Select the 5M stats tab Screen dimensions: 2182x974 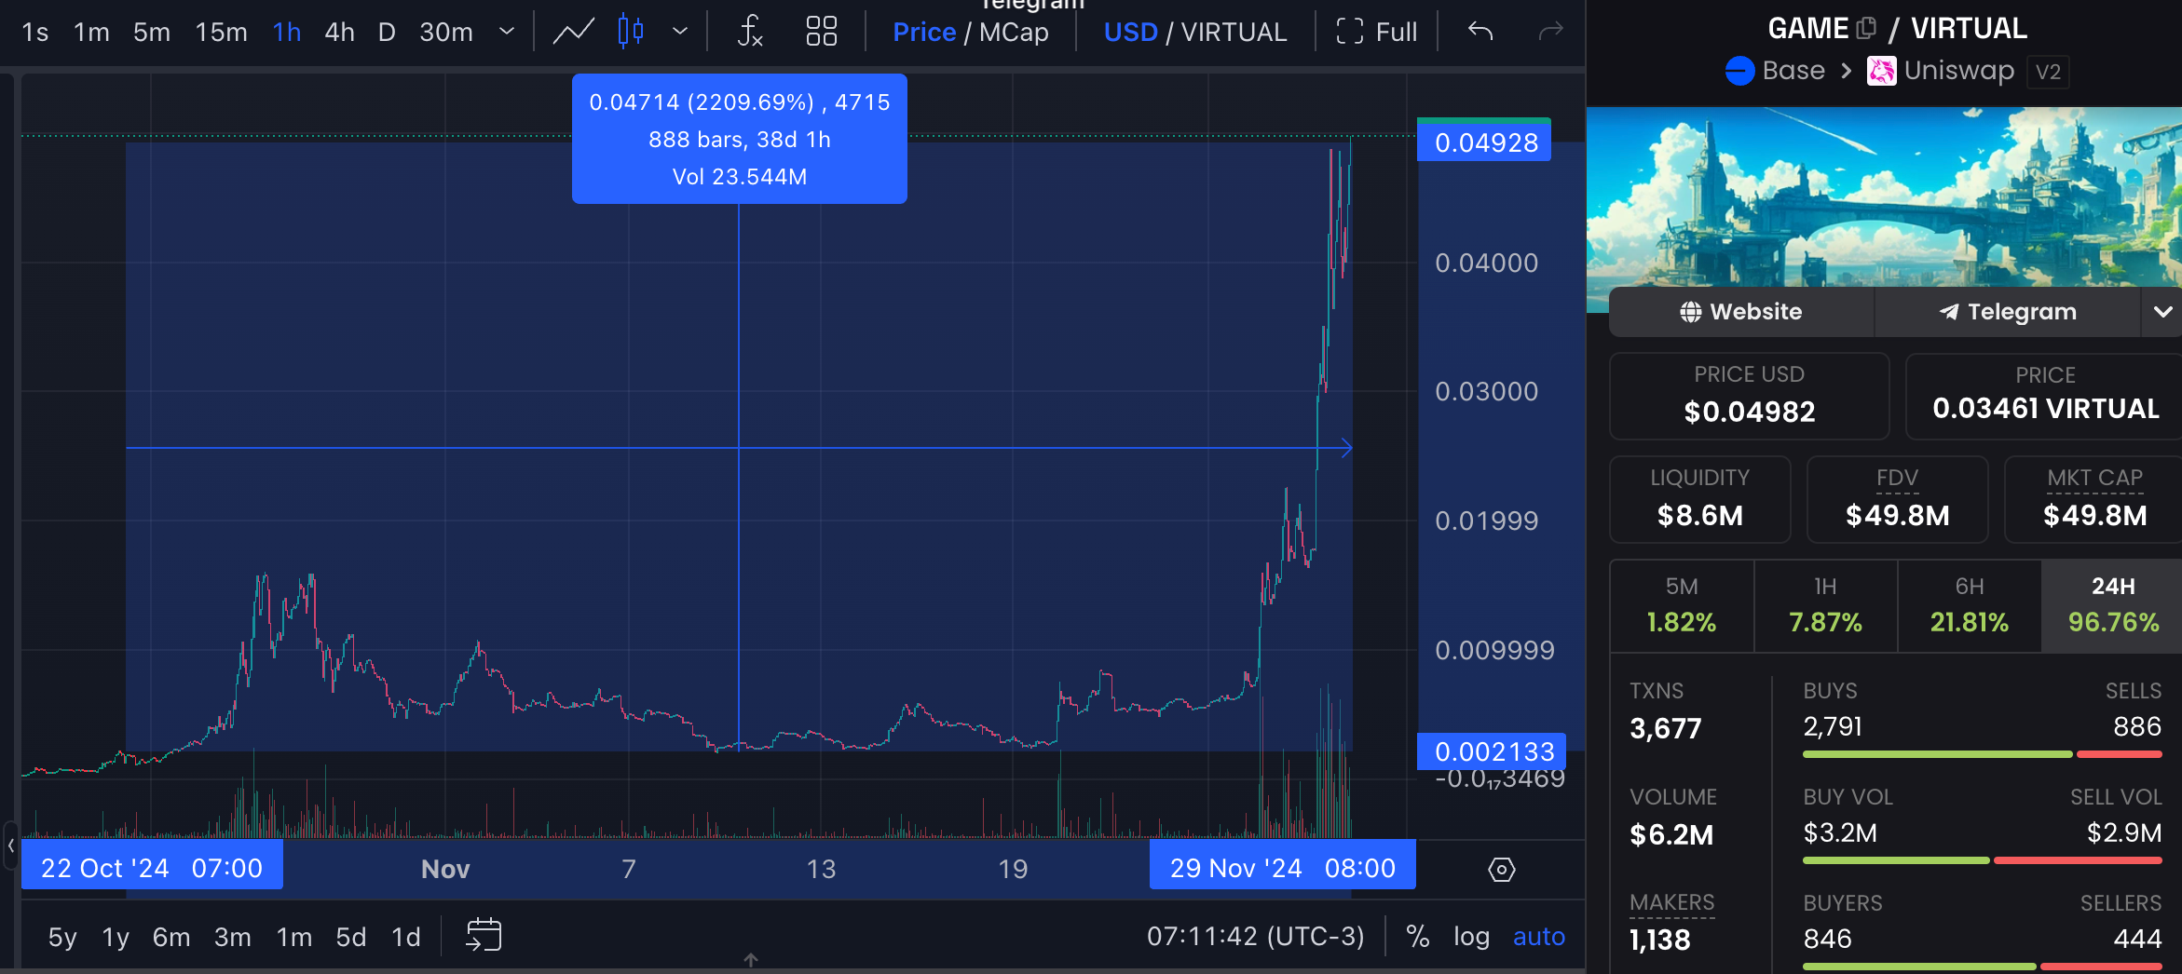tap(1682, 605)
